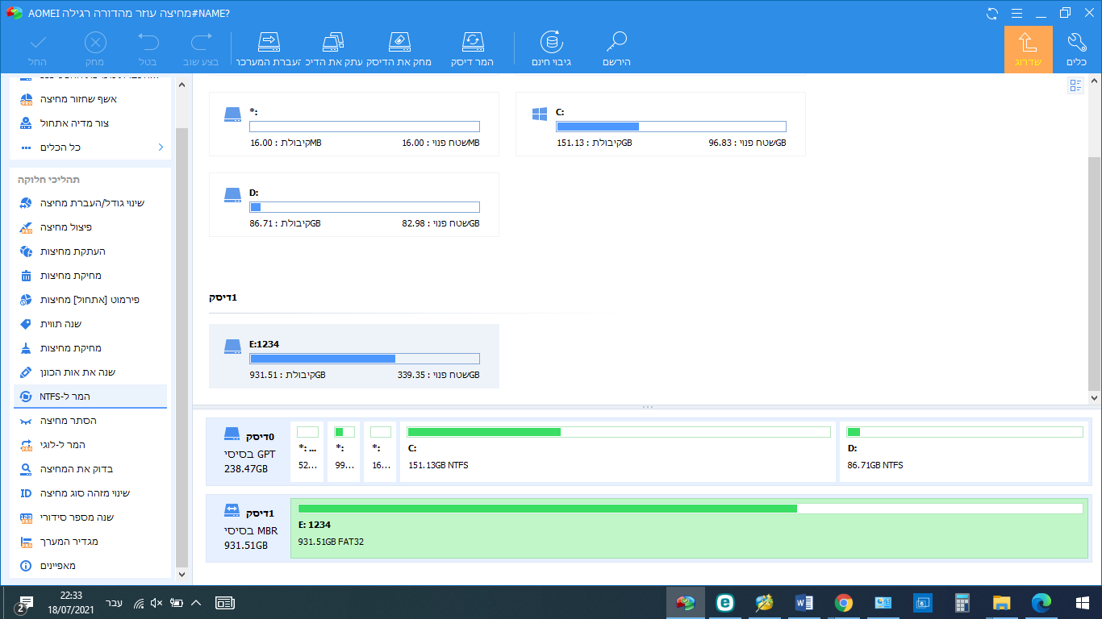Choose Copy Partition (העתקת מחיצות)
Image resolution: width=1102 pixels, height=619 pixels.
[90, 251]
